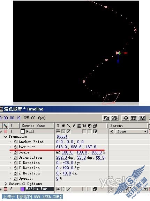Expand the Material Options group
This screenshot has width=150, height=201.
click(6, 184)
